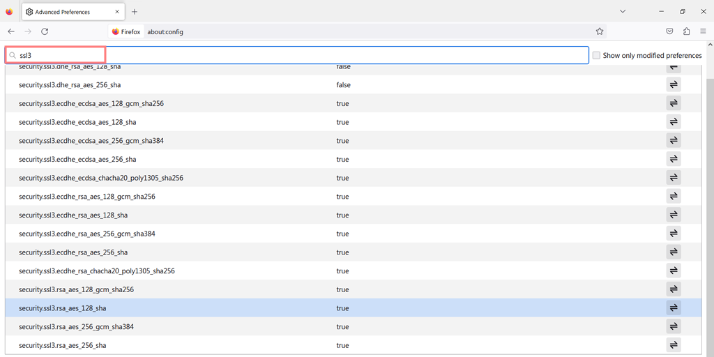Select security.ssl3.ecdhe_rsa_aes_256_gcm_sha384 name

(x=87, y=234)
